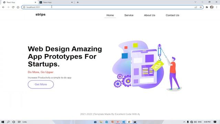Open the Chrome three-dot menu
This screenshot has width=220, height=124.
point(217,7)
